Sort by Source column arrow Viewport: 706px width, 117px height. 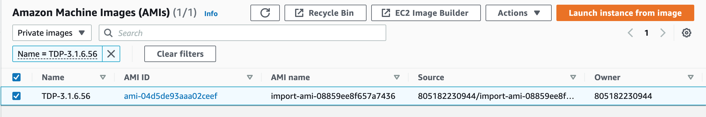(x=573, y=77)
